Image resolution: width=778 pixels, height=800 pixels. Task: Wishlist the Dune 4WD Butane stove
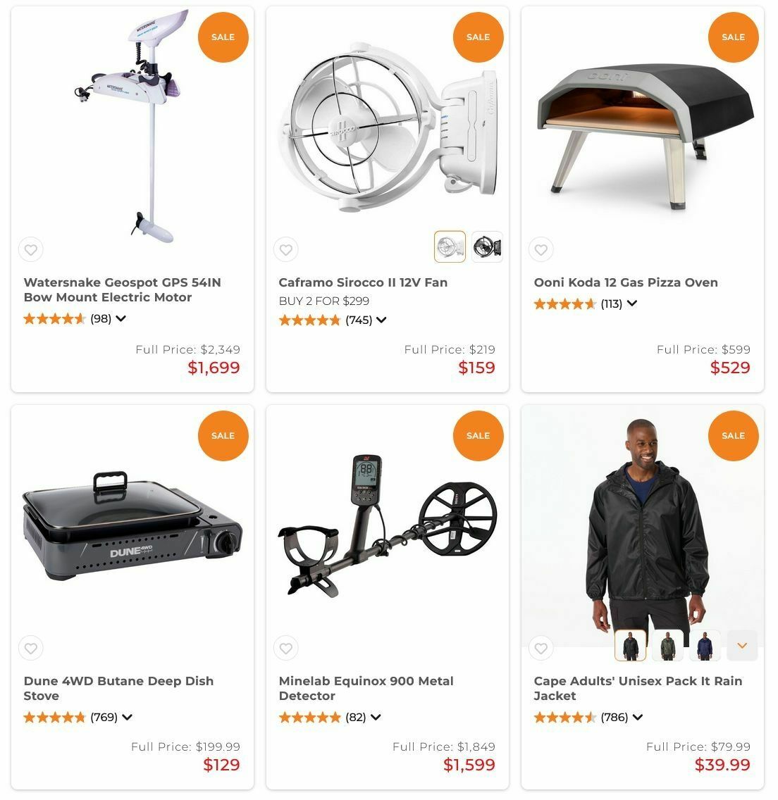click(30, 649)
